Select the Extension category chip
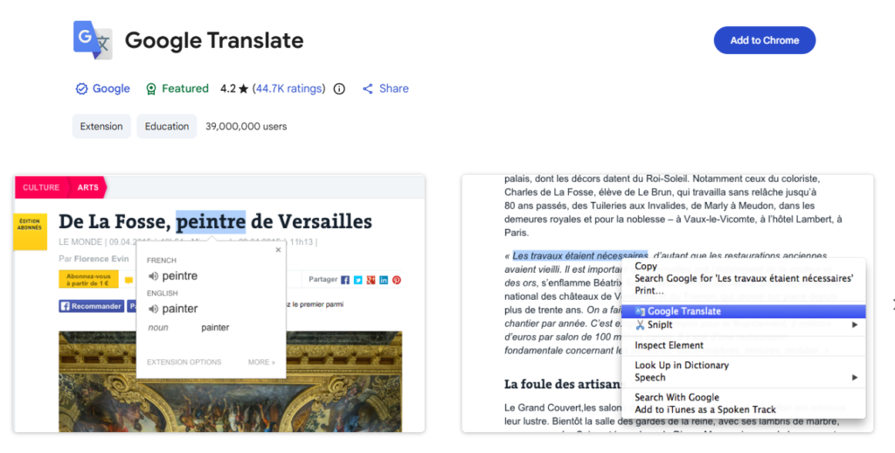895x453 pixels. pyautogui.click(x=101, y=126)
